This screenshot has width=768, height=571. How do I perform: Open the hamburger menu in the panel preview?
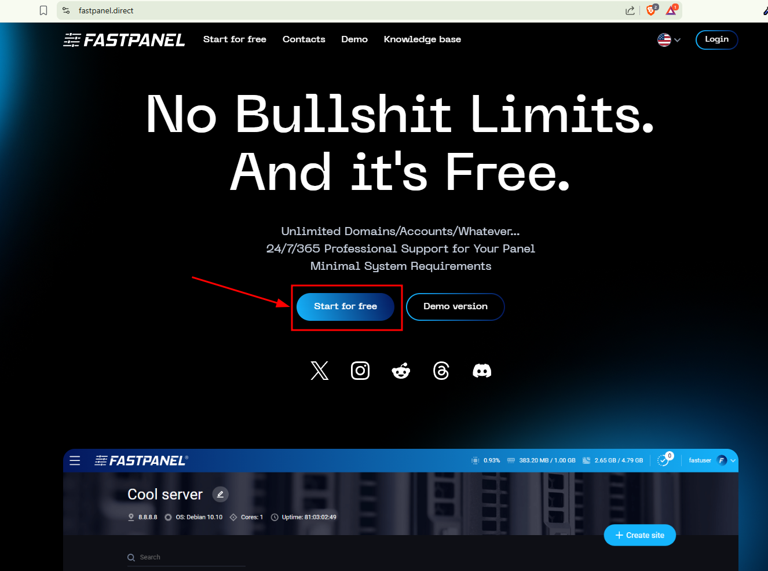[x=75, y=460]
